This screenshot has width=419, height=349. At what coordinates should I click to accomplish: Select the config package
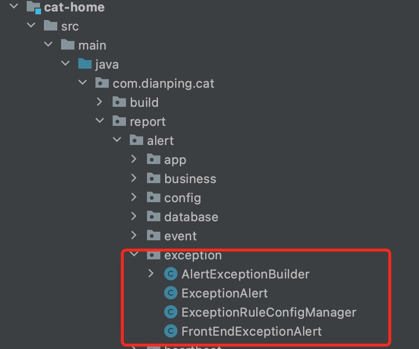point(182,198)
